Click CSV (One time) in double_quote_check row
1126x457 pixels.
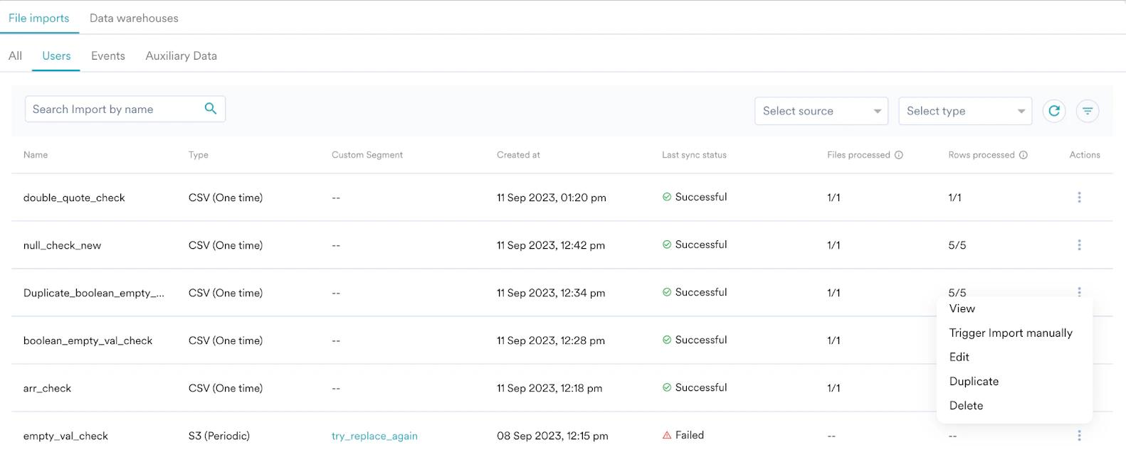226,198
